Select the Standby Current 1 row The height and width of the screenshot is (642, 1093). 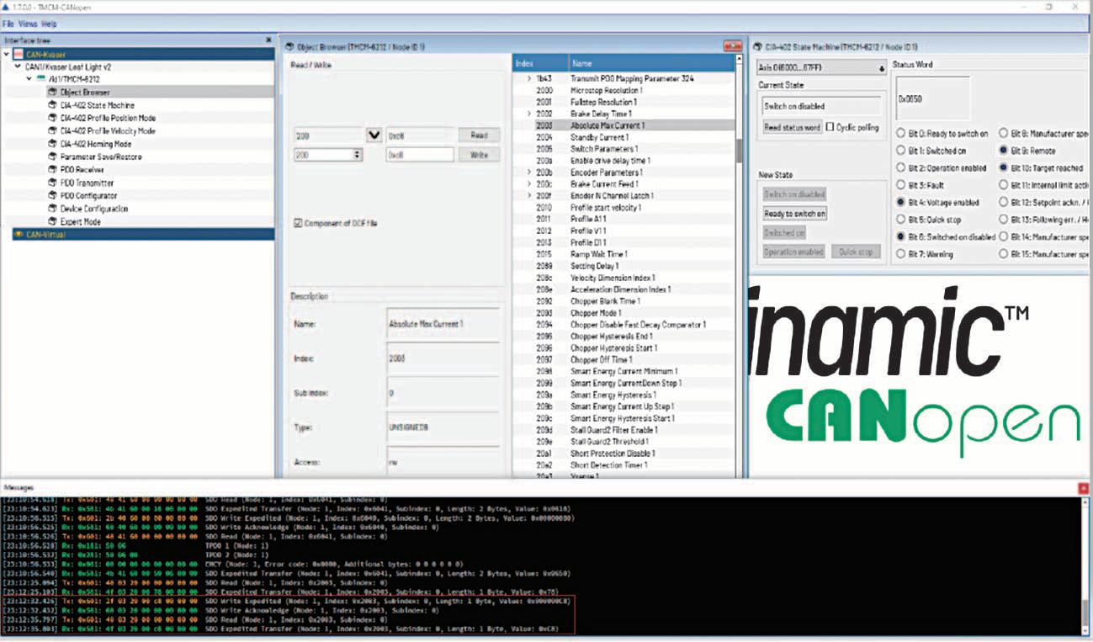coord(624,137)
